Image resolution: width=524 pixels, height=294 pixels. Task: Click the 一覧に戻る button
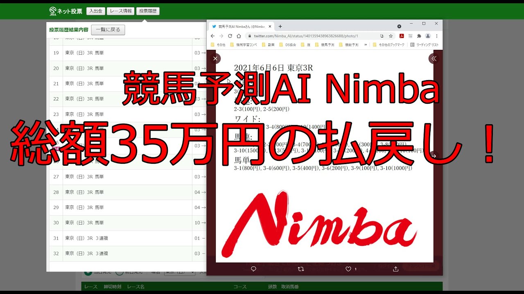(x=108, y=30)
